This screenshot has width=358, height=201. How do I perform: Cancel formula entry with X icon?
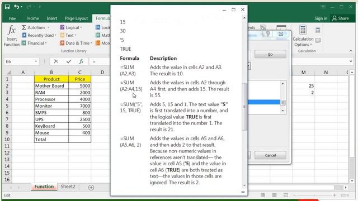click(56, 61)
